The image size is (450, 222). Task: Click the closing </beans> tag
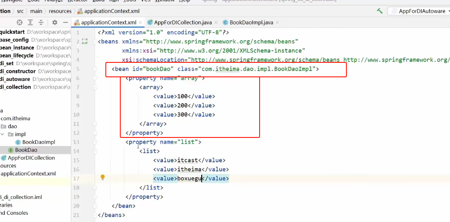111,215
